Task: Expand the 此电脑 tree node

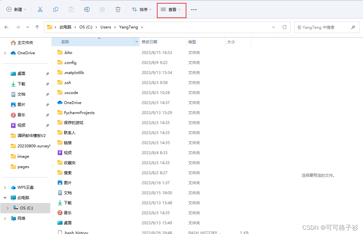Action: click(x=5, y=197)
